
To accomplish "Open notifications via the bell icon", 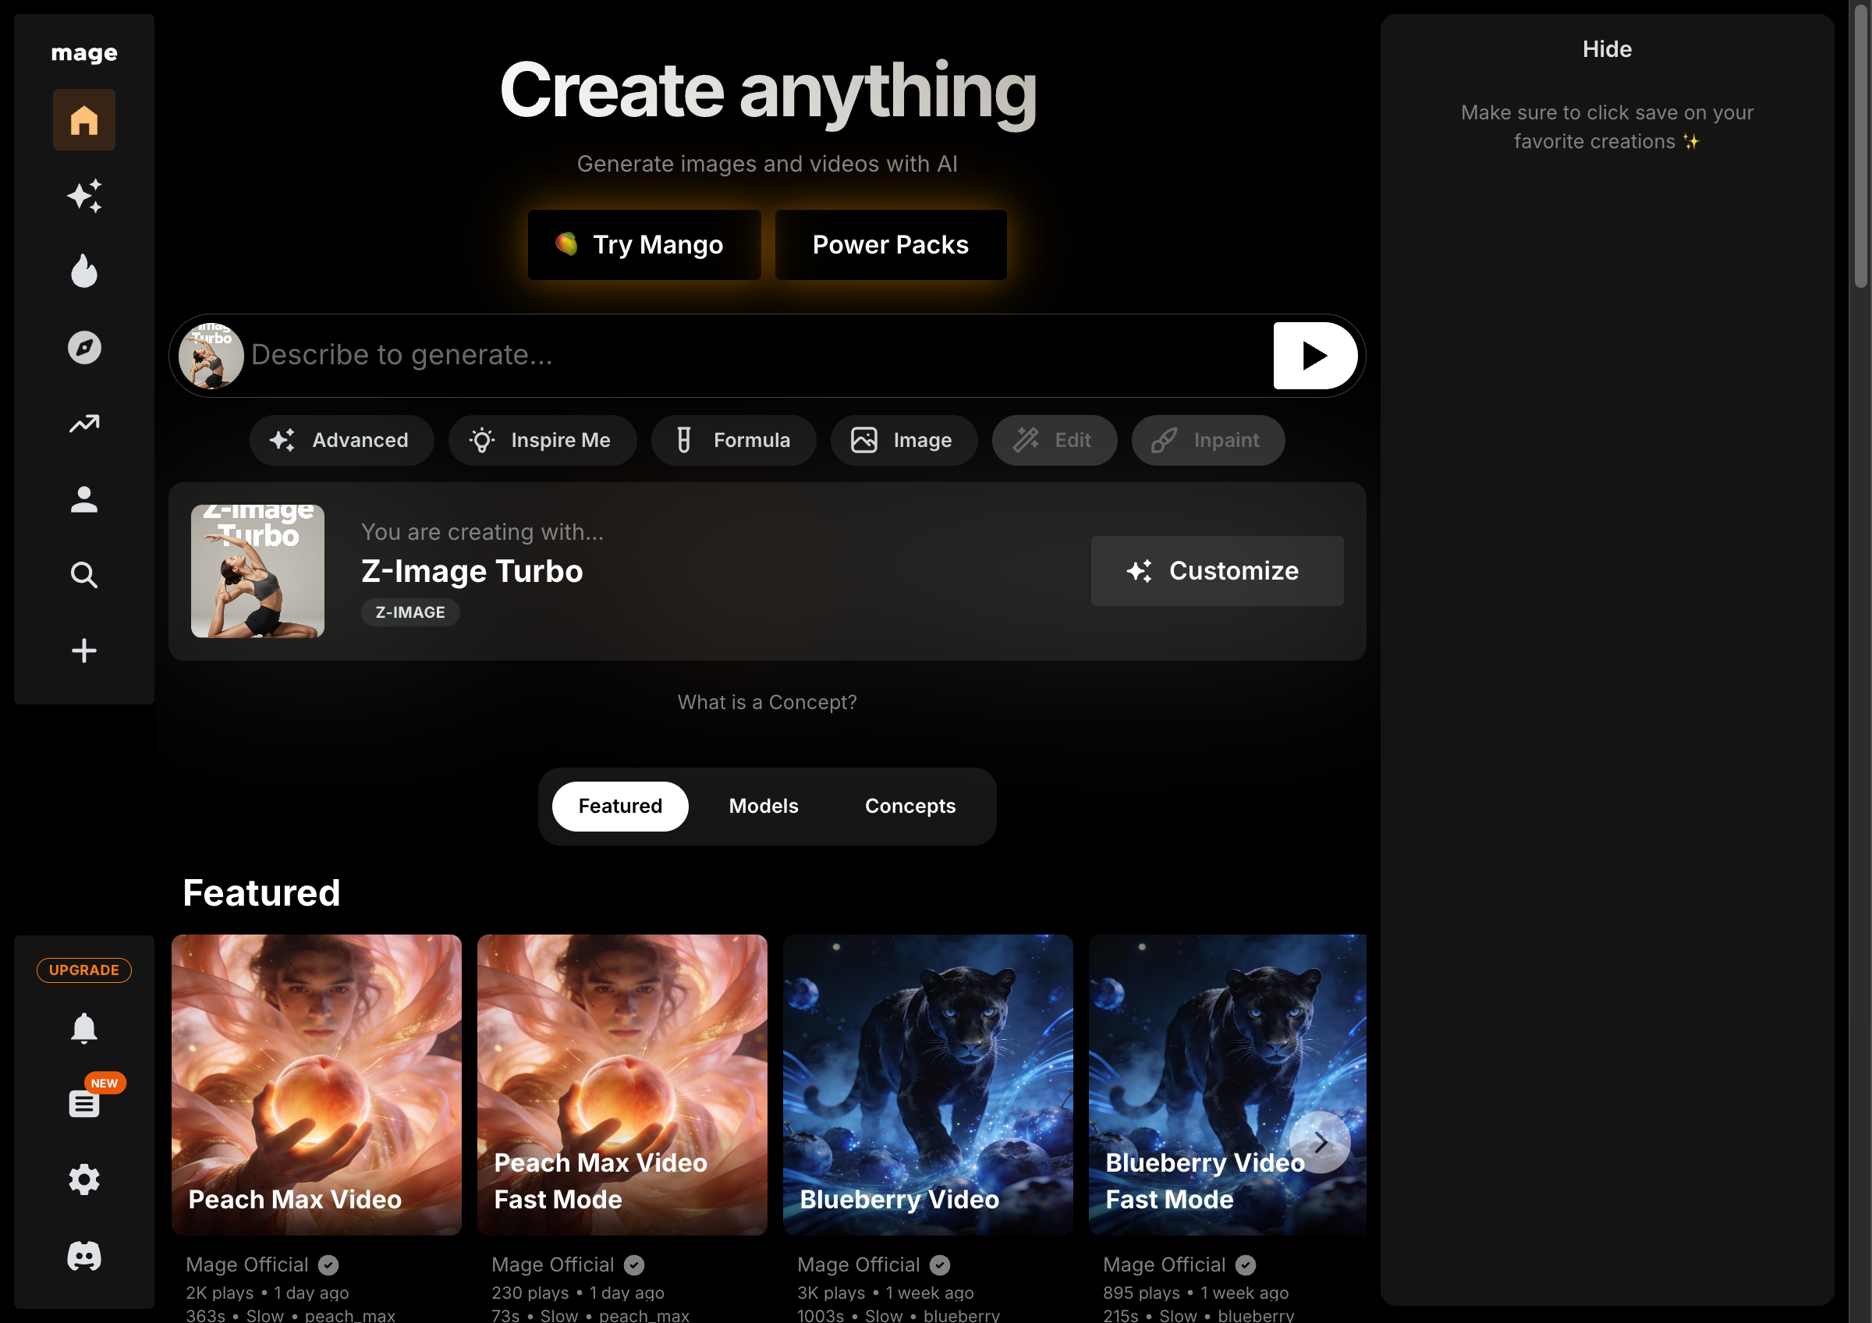I will coord(84,1028).
